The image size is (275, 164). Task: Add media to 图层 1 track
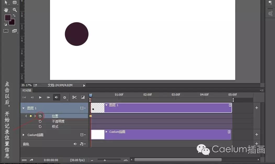point(257,108)
